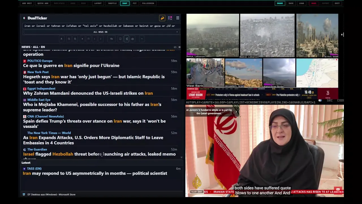Image resolution: width=362 pixels, height=204 pixels.
Task: Click the previous arrow in ticker toolbar
Action: coord(95,39)
